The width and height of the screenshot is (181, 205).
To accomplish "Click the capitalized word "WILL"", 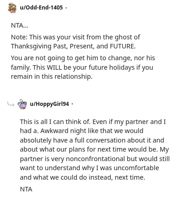I will tap(54, 67).
